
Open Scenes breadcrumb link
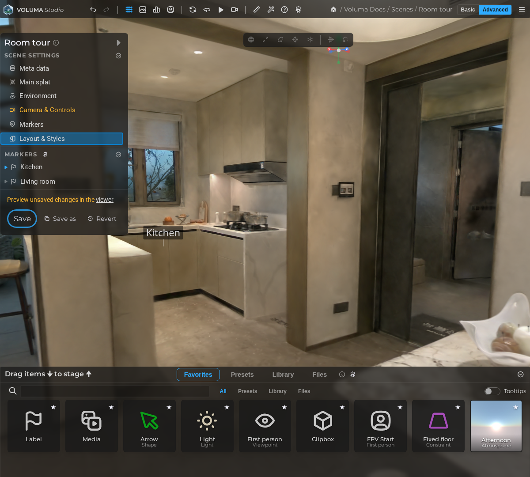[402, 9]
